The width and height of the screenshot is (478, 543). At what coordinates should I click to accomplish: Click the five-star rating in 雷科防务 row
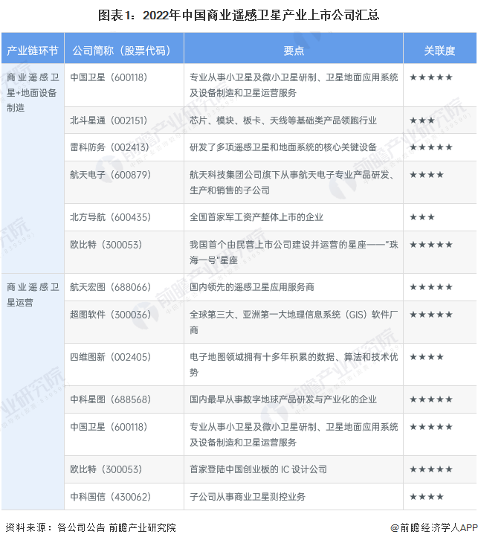tap(431, 147)
